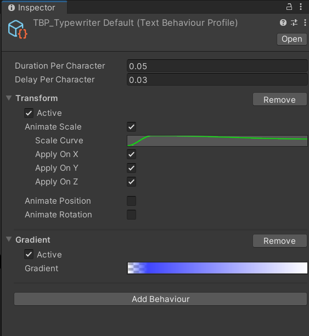Toggle the Apply On X checkbox
The image size is (309, 336).
point(131,154)
